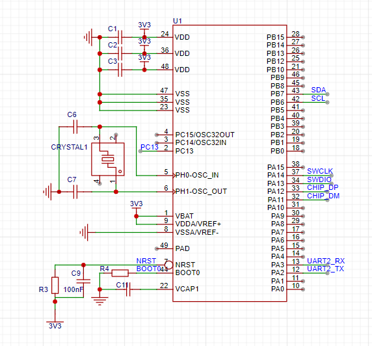Click the ground symbol next to C1

coord(88,37)
